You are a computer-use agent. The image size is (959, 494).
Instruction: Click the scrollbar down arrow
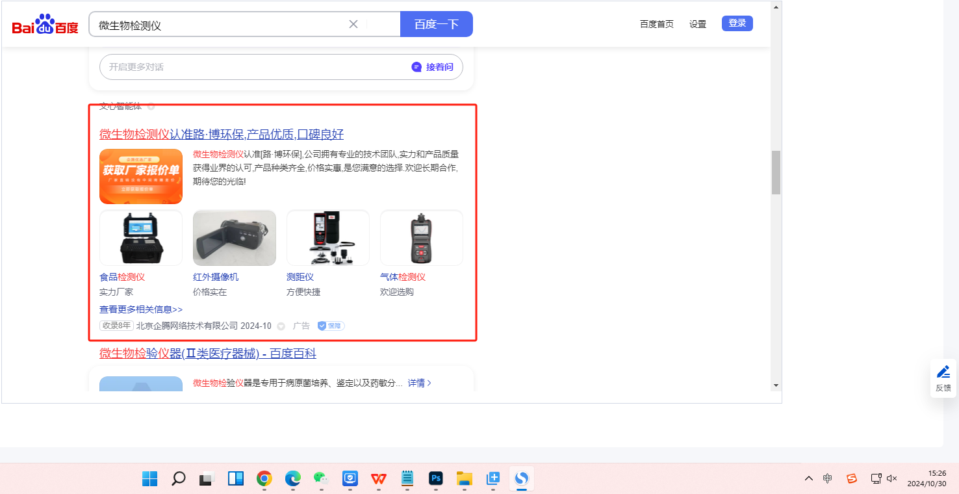click(x=776, y=385)
